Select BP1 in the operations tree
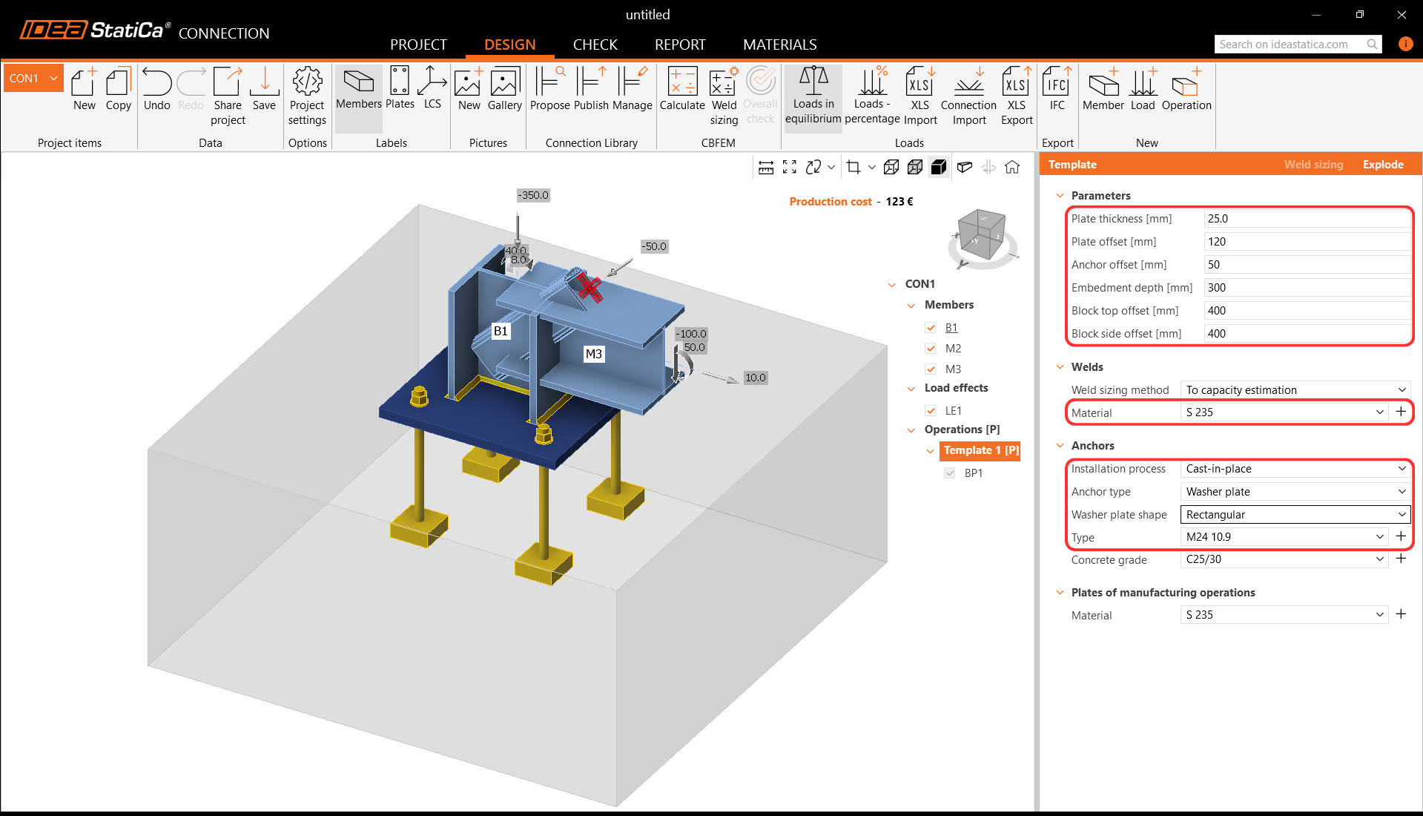1423x816 pixels. tap(974, 473)
